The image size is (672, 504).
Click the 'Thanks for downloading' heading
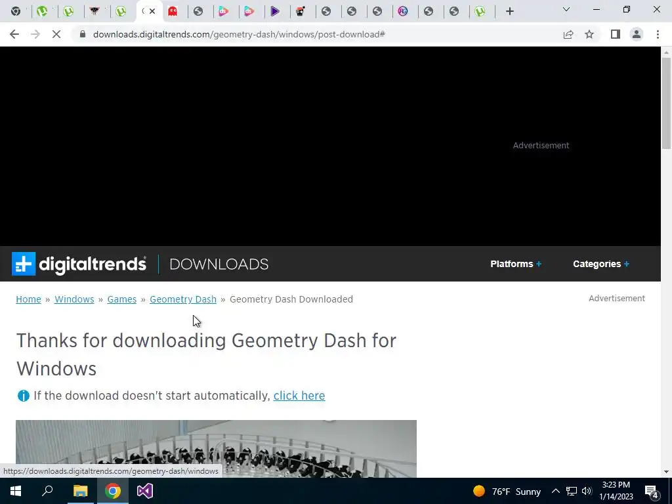coord(206,354)
